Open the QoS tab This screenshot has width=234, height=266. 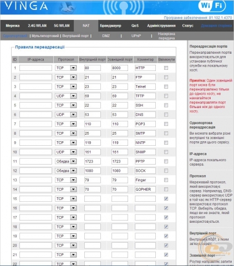[135, 25]
